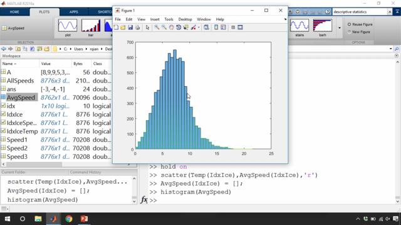Choose the barh plot thumbnail

pyautogui.click(x=323, y=27)
